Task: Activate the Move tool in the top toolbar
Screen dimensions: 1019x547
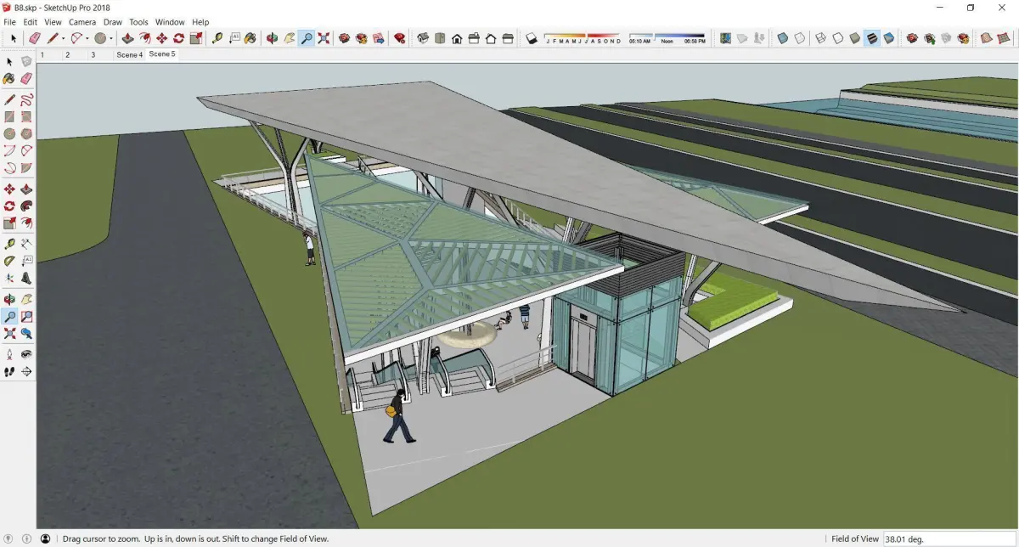Action: click(161, 38)
